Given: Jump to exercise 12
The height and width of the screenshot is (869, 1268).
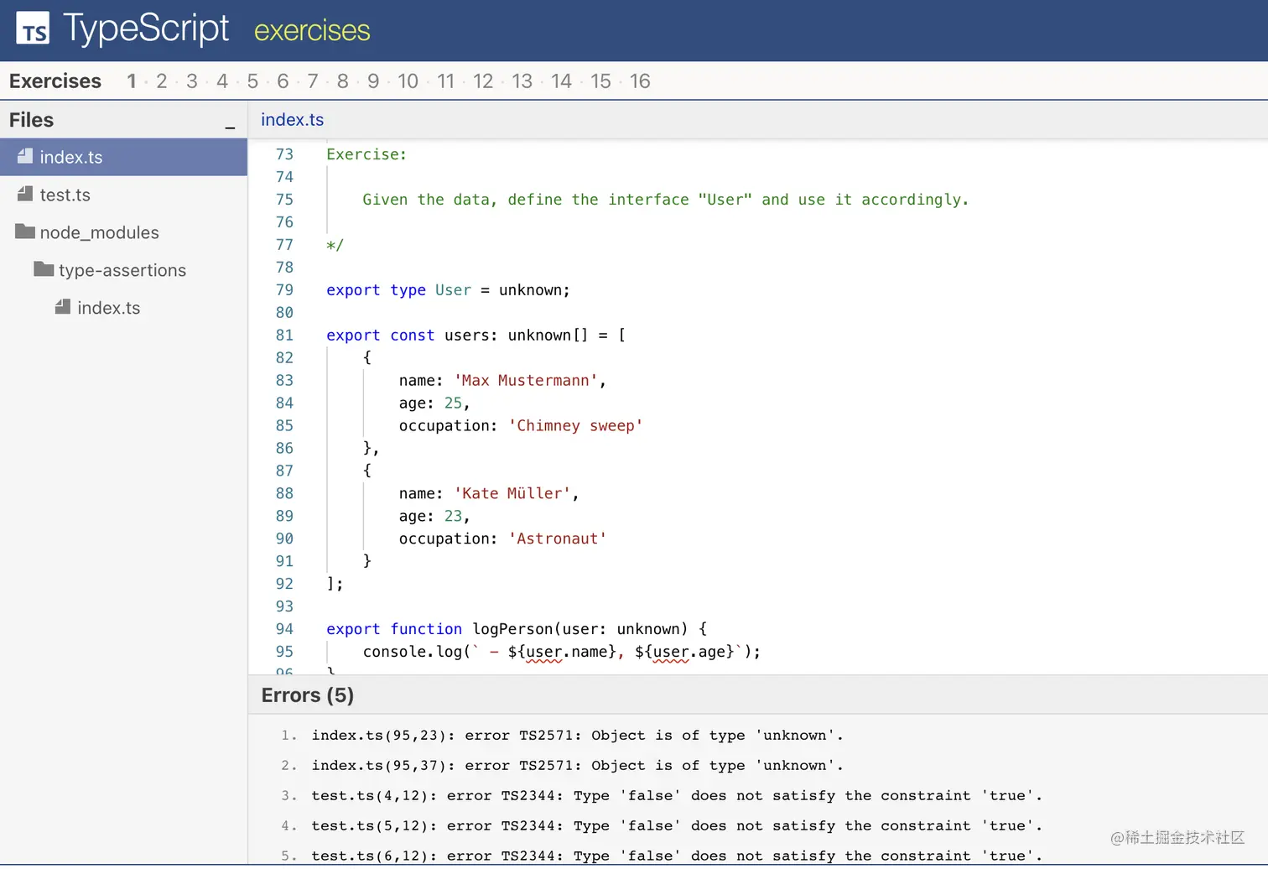Looking at the screenshot, I should click(483, 81).
